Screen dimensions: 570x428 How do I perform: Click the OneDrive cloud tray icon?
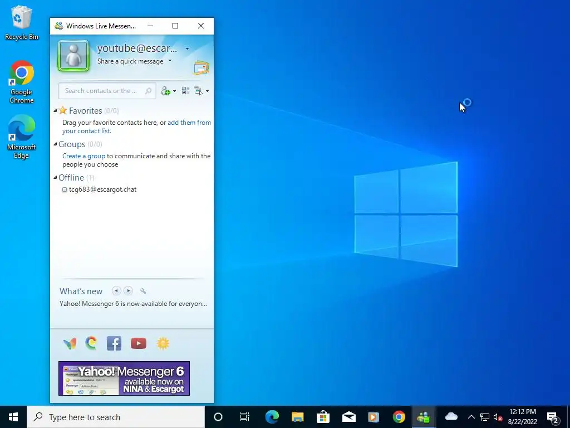click(451, 416)
